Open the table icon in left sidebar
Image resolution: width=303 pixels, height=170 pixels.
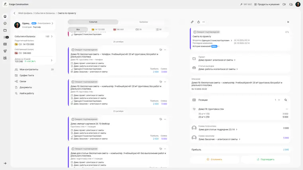point(5,44)
